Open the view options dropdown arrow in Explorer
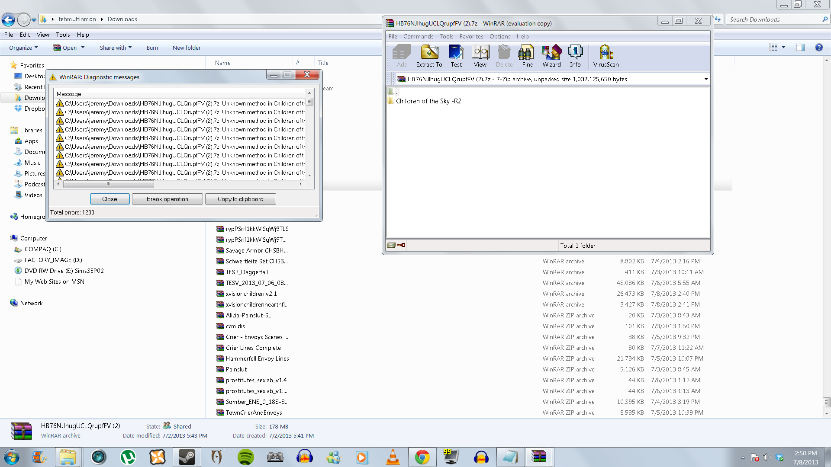Screen dimensions: 831x467 783,47
